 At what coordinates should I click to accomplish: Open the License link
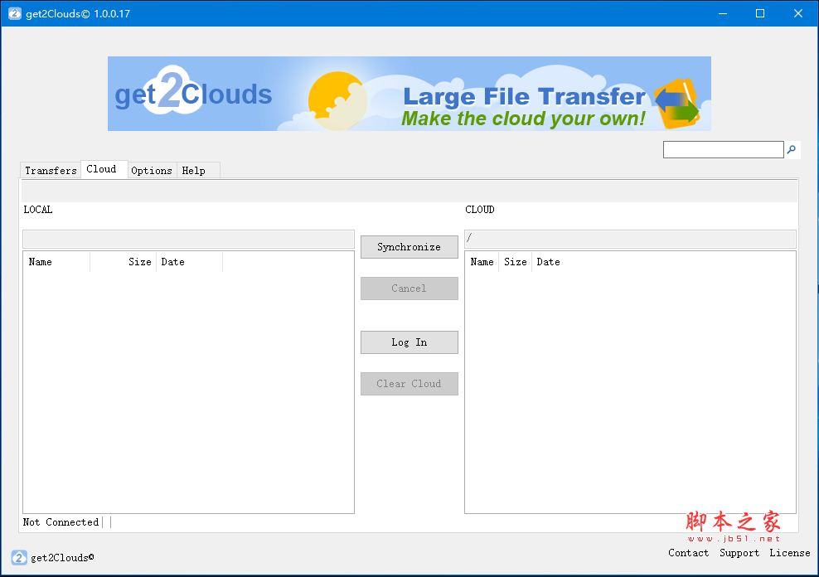click(790, 552)
